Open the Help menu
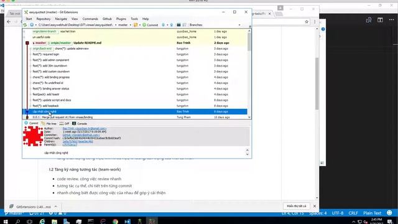Image resolution: width=398 pixels, height=224 pixels. pyautogui.click(x=146, y=19)
